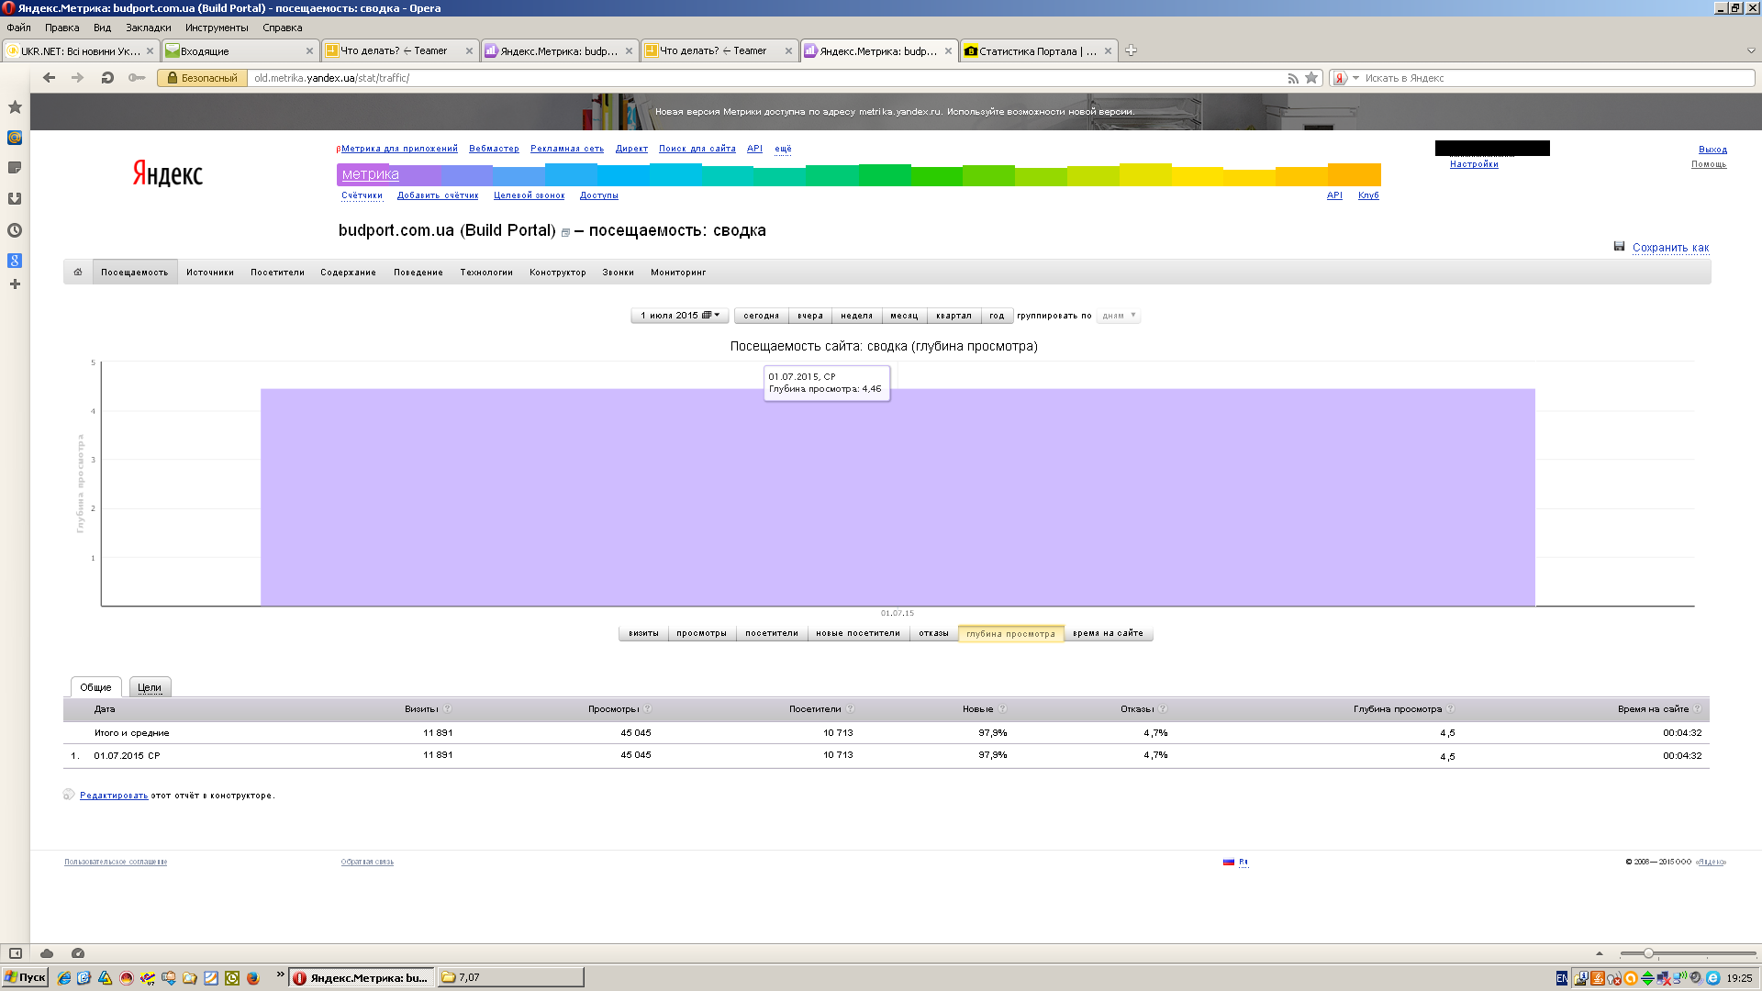
Task: Select the неделя period button
Action: [856, 316]
